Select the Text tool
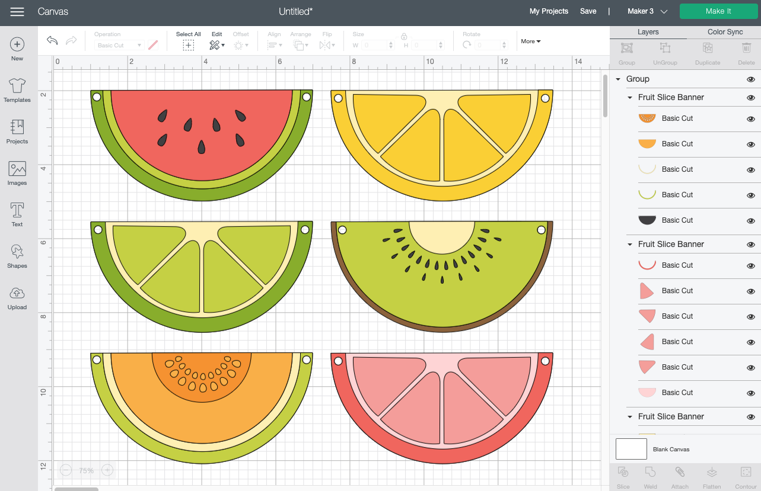Image resolution: width=761 pixels, height=491 pixels. (x=17, y=215)
